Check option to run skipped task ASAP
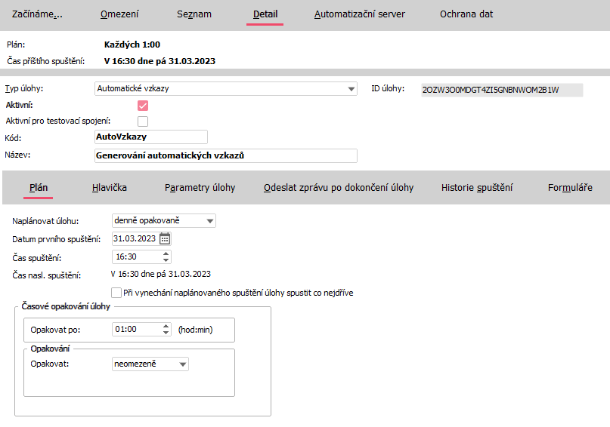This screenshot has height=427, width=610. (x=116, y=293)
